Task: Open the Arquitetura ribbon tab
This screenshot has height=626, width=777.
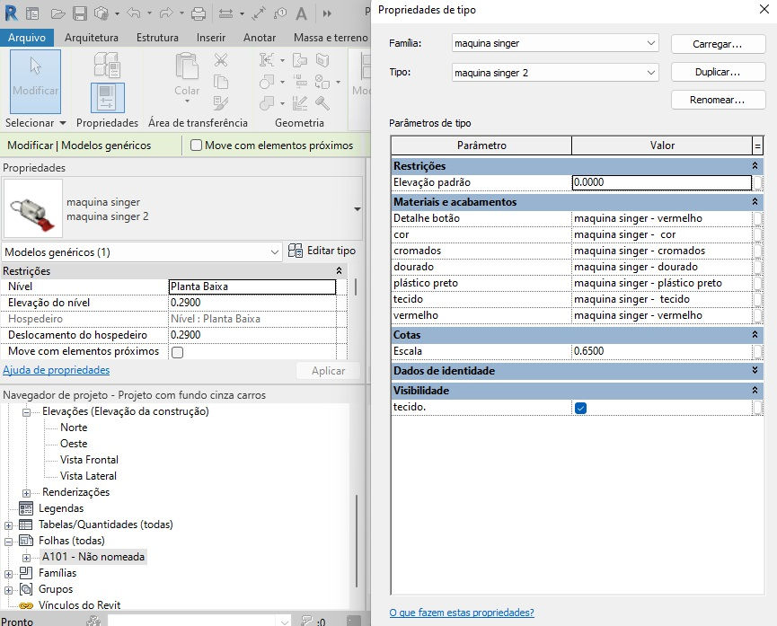Action: [92, 38]
